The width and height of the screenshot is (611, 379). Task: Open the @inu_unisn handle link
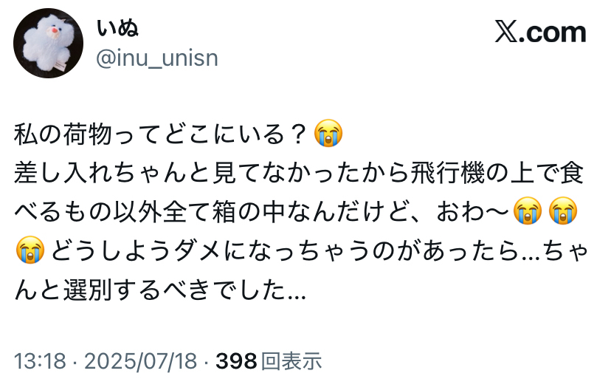tap(157, 58)
